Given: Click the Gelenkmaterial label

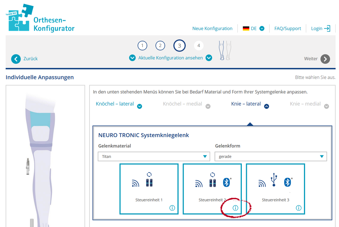Looking at the screenshot, I should tap(115, 146).
